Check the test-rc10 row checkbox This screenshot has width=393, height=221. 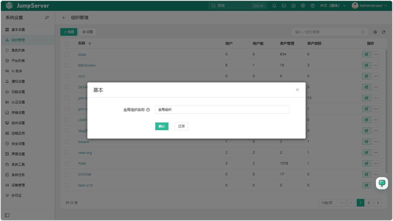pos(67,185)
